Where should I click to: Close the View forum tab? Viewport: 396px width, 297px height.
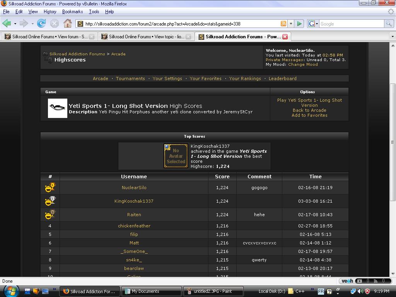click(x=92, y=37)
